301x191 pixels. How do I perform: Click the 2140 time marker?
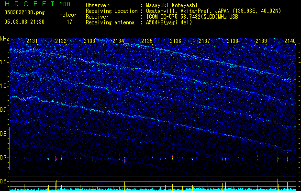point(290,41)
